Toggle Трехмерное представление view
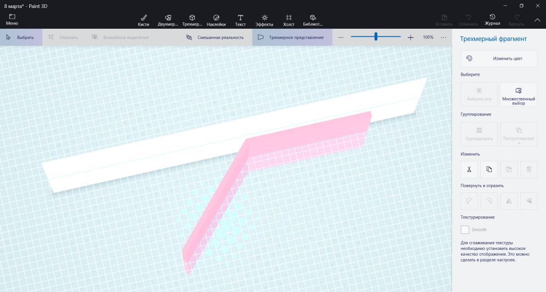The height and width of the screenshot is (292, 546). [291, 37]
